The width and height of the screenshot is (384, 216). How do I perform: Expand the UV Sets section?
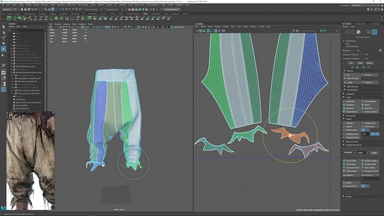(x=344, y=196)
